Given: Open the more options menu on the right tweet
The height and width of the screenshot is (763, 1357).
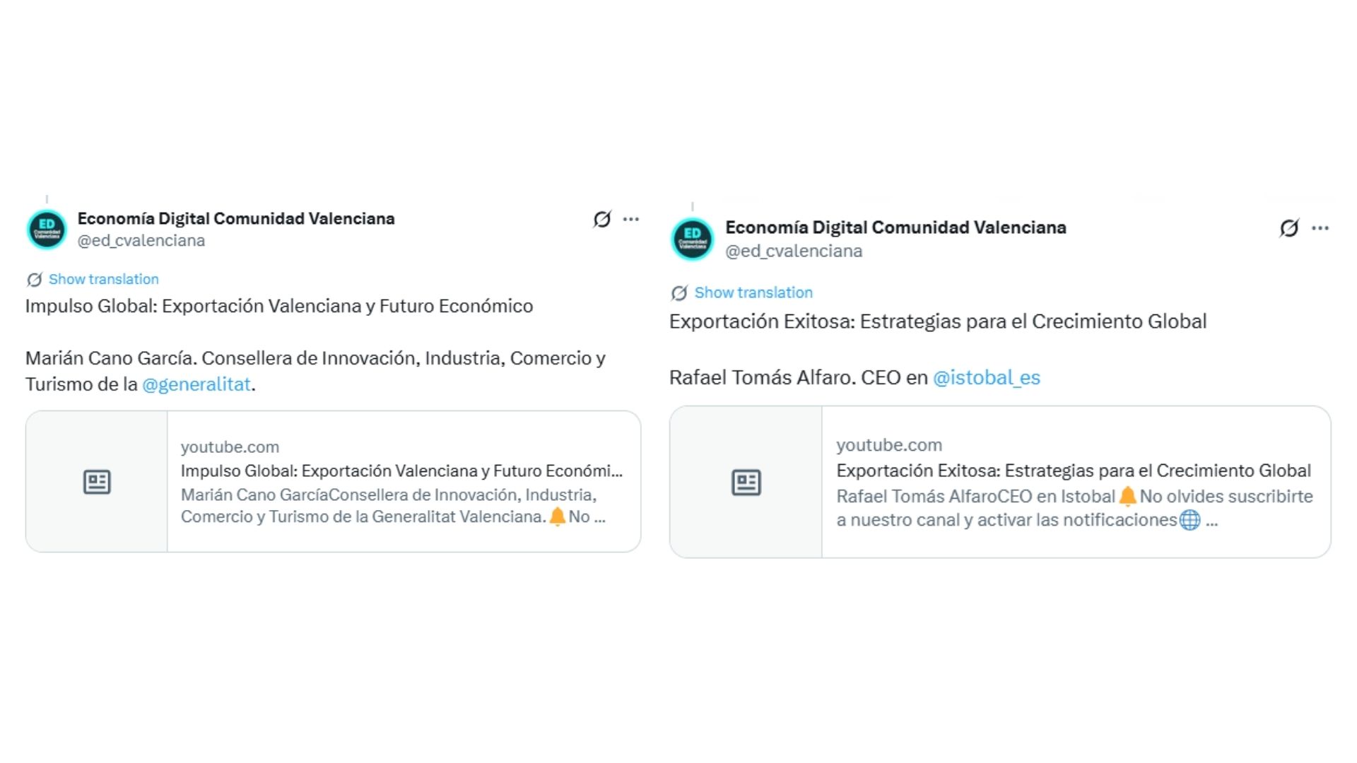Looking at the screenshot, I should point(1320,228).
